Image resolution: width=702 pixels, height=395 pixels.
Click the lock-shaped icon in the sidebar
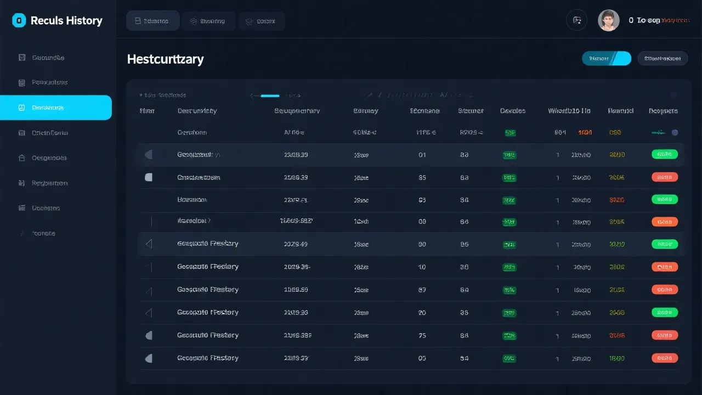22,158
